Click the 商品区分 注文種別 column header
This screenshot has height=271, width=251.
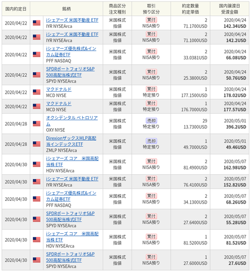pyautogui.click(x=117, y=9)
